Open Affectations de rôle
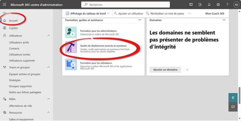 click(20, 106)
